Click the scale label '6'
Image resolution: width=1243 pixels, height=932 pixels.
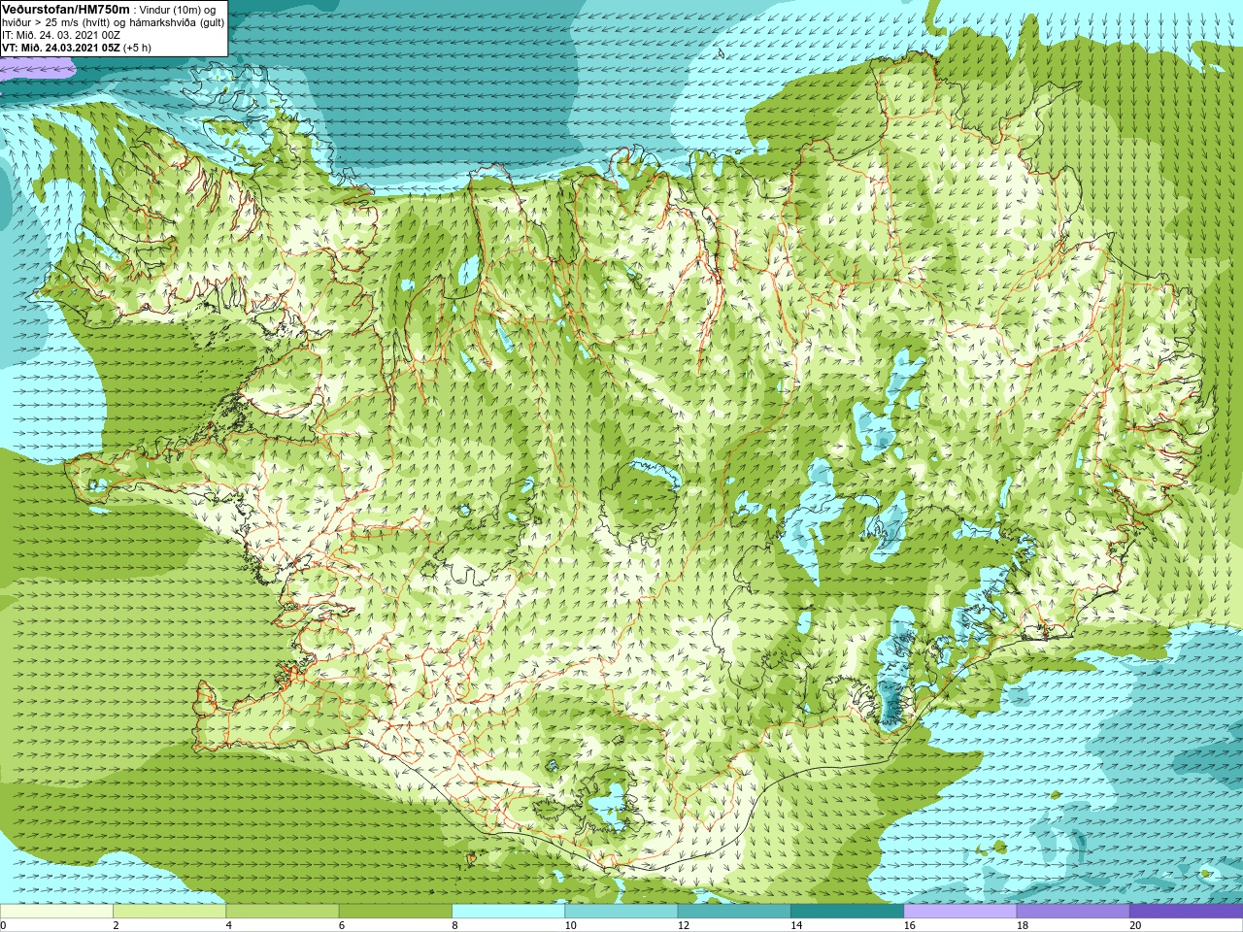341,925
